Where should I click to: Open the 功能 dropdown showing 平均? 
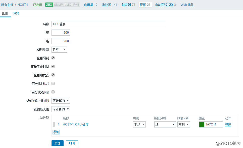[139, 124]
